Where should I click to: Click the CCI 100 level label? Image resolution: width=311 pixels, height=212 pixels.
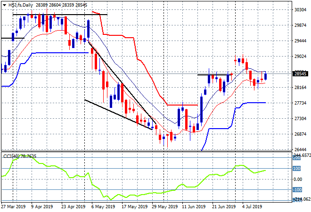(297, 169)
